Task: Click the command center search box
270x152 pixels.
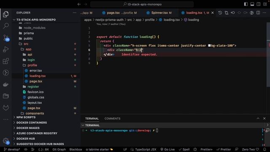Action: point(142,4)
